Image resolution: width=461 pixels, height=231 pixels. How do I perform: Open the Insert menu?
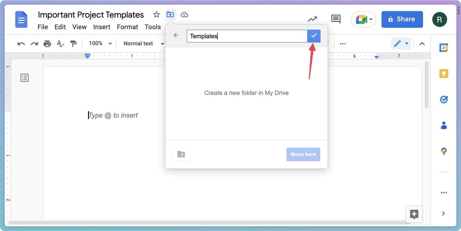101,27
